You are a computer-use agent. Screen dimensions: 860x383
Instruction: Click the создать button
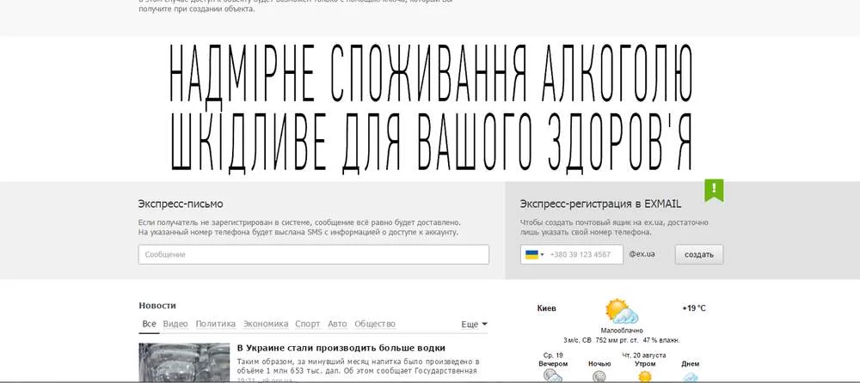tap(698, 254)
